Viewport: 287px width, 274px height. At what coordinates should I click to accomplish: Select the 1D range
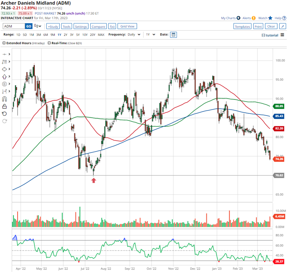click(x=18, y=35)
